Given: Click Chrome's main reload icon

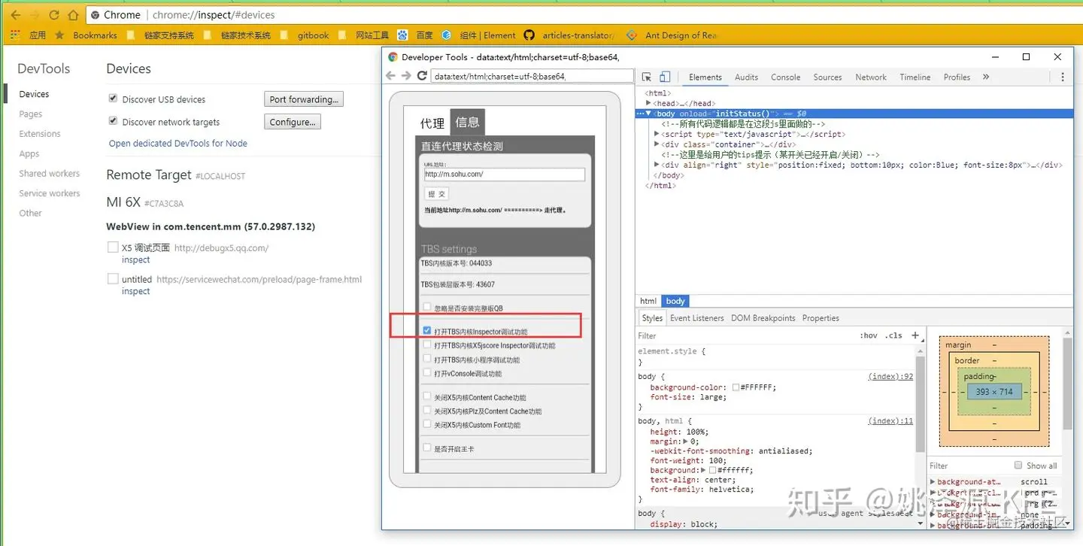Looking at the screenshot, I should point(54,15).
